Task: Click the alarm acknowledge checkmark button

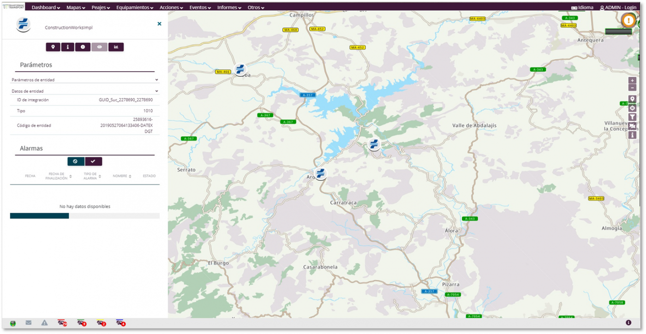Action: pos(93,161)
